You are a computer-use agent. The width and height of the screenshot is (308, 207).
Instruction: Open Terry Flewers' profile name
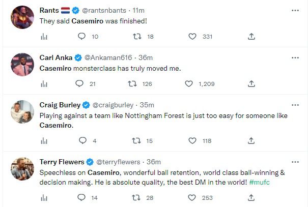pos(62,162)
